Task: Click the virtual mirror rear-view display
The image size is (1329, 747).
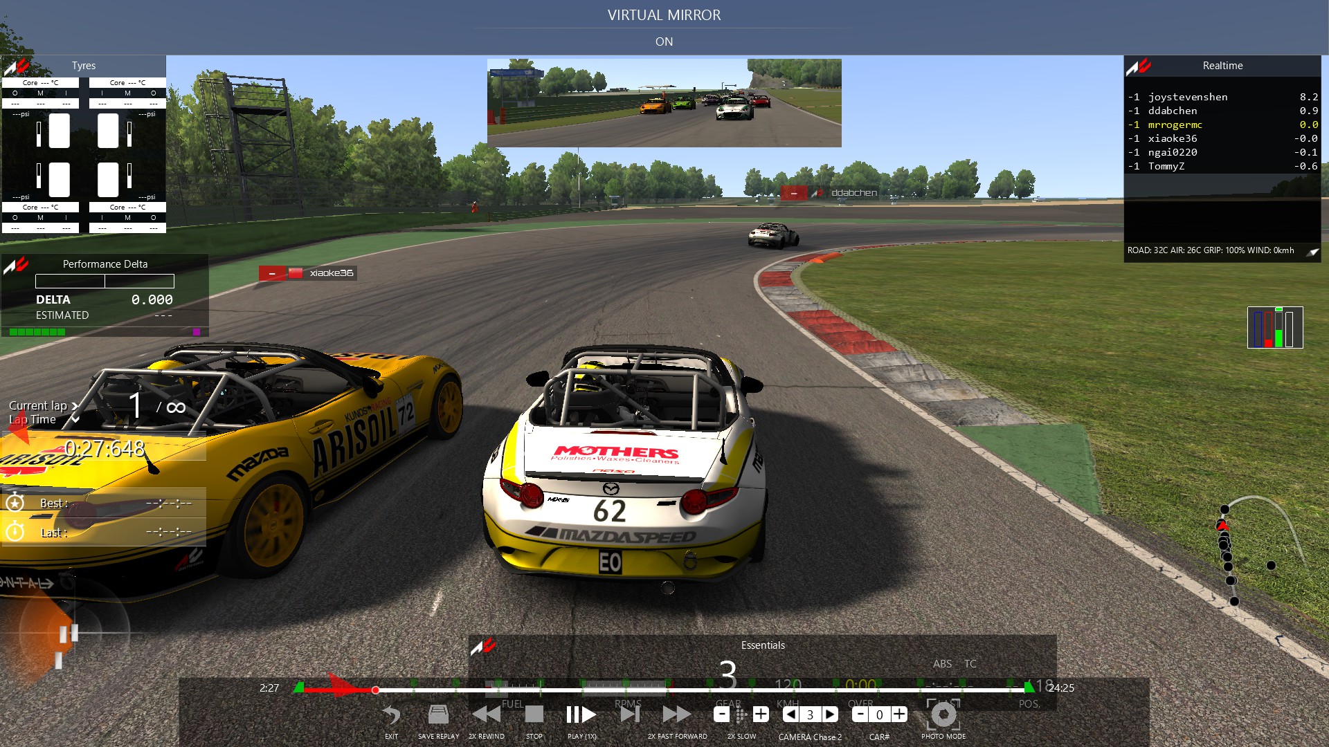Action: click(664, 103)
